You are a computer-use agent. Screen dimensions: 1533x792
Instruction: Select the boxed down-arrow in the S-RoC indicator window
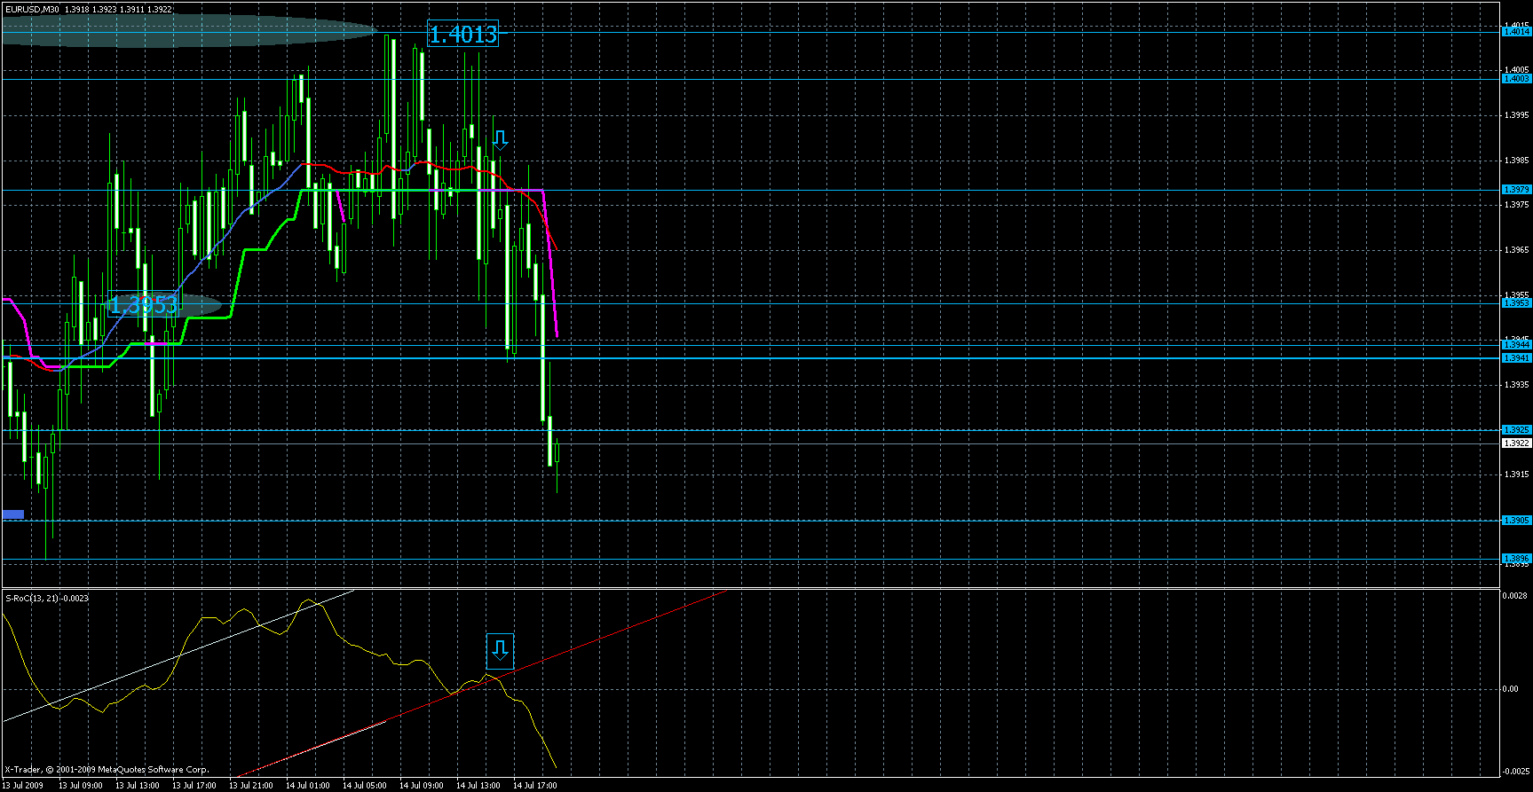[x=500, y=651]
